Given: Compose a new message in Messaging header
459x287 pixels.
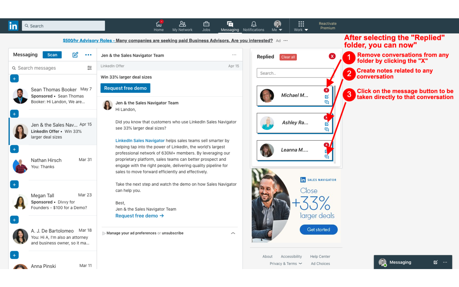Looking at the screenshot, I should 75,55.
